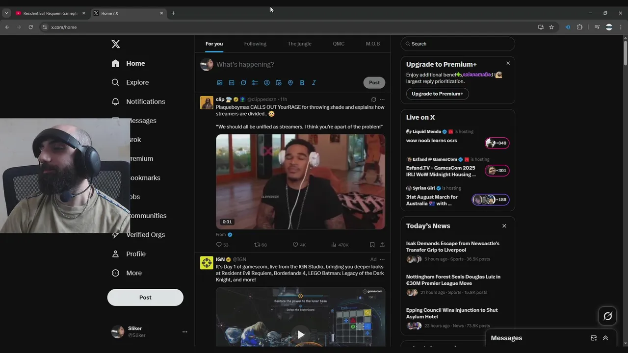Switch to the QMC tab

(339, 44)
